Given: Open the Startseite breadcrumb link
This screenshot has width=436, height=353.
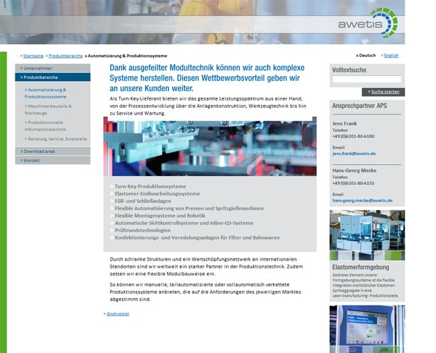Looking at the screenshot, I should (x=33, y=56).
